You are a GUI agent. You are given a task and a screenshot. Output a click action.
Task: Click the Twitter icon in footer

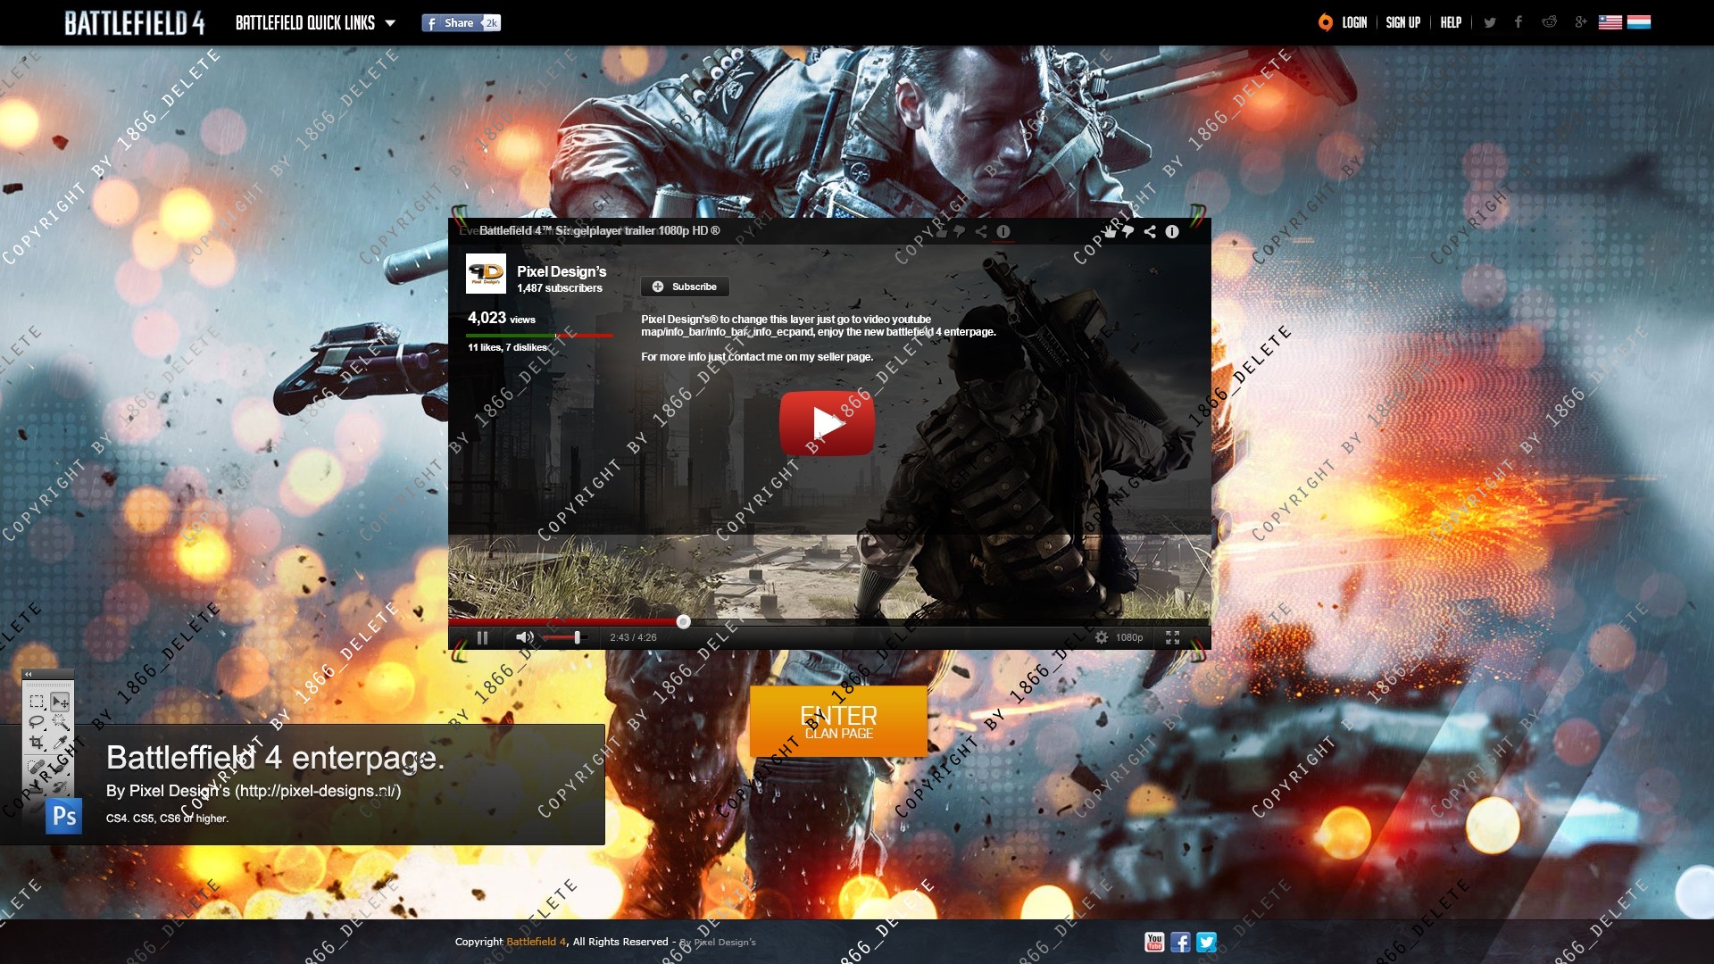click(1206, 942)
